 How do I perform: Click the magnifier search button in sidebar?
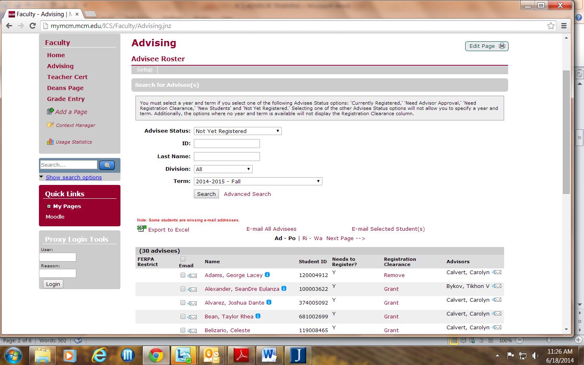click(x=107, y=165)
